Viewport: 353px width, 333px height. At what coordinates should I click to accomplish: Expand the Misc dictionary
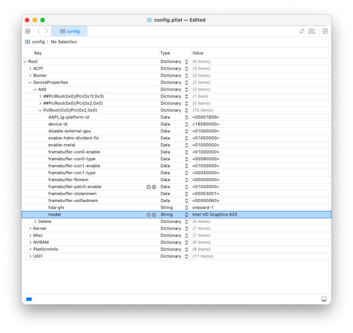click(30, 235)
